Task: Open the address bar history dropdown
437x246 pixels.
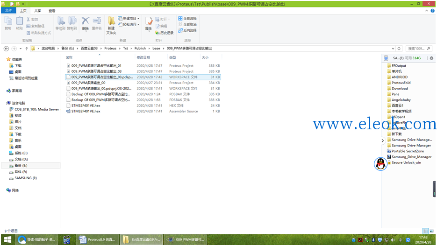Action: [x=393, y=49]
